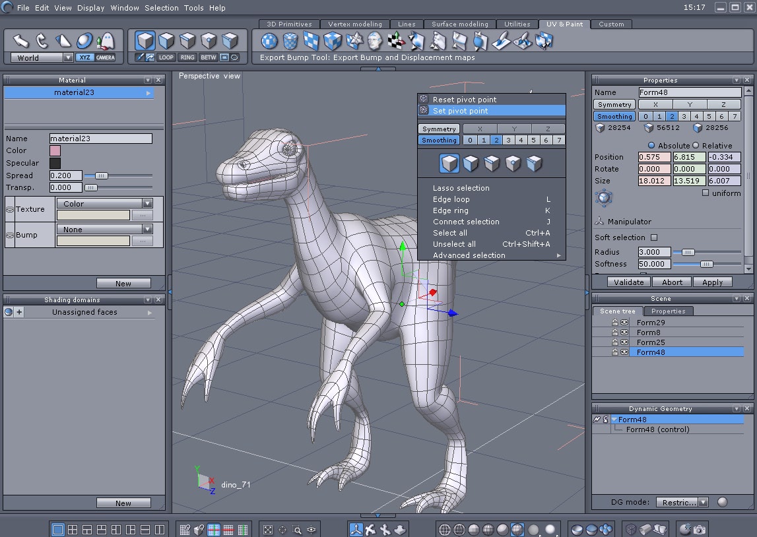Click the highlighted cube selection-mode icon in top toolbar
757x537 pixels.
tap(145, 41)
